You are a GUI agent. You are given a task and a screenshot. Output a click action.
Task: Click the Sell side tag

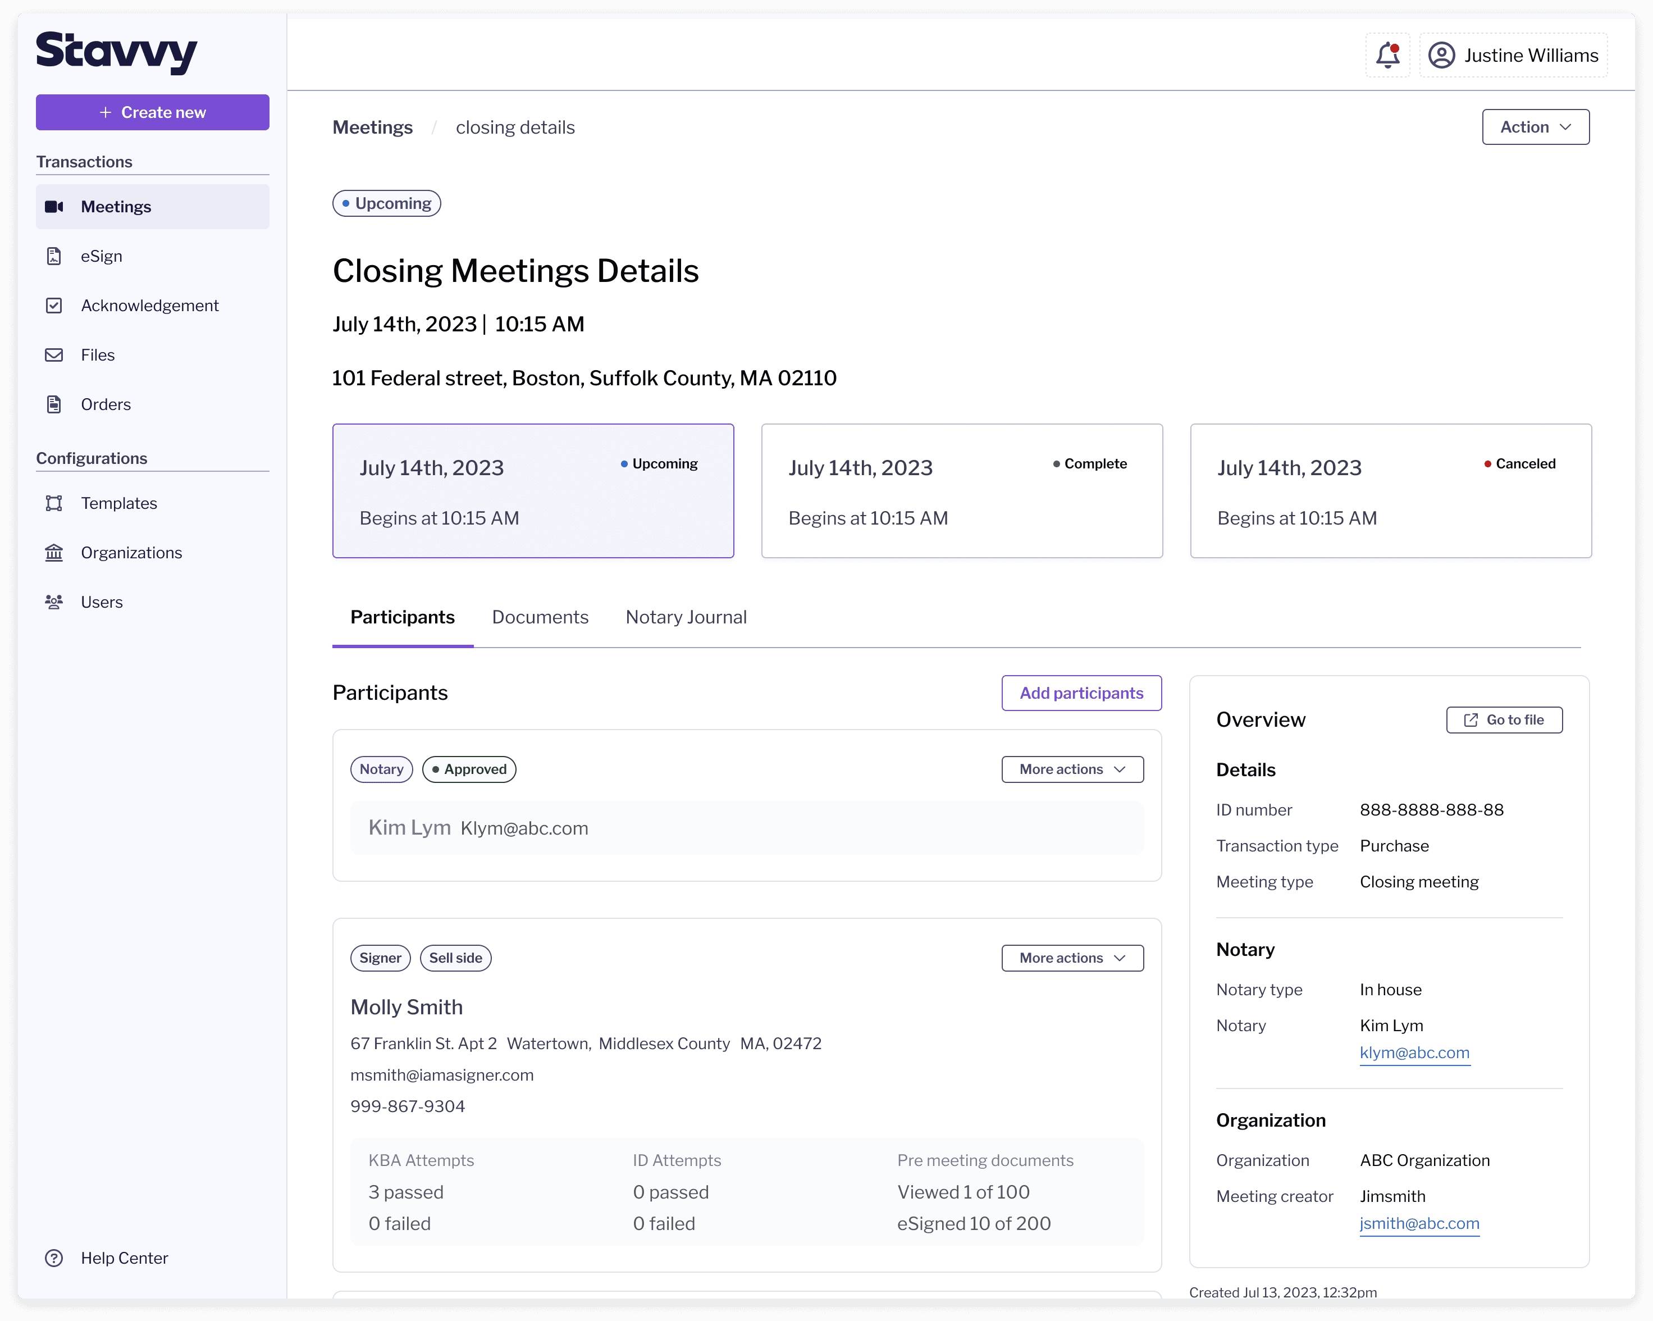coord(455,958)
